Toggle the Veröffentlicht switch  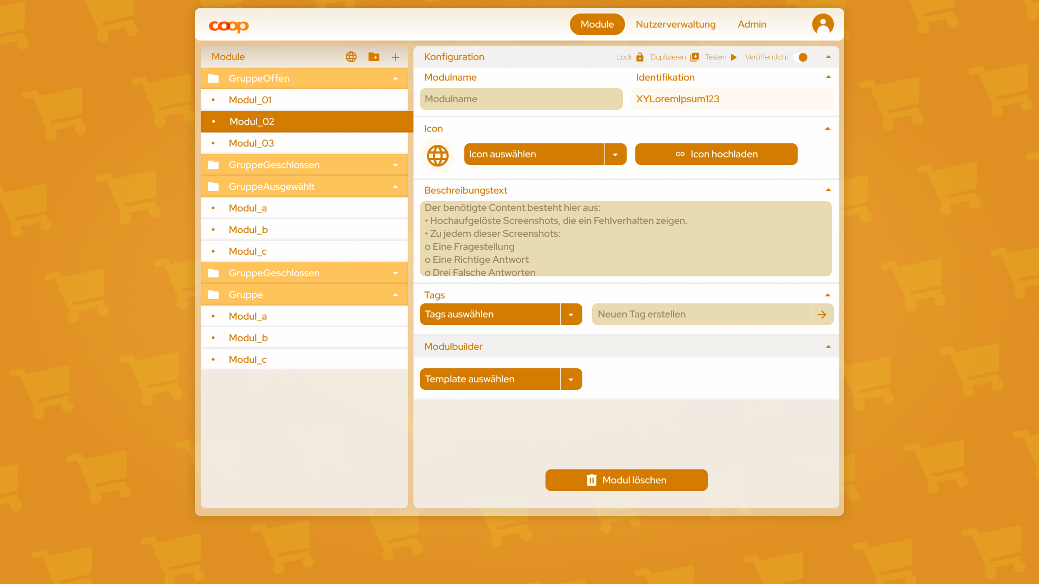coord(801,57)
